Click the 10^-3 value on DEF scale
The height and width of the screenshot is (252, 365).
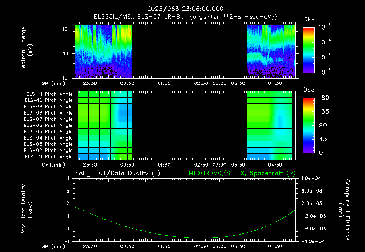pos(325,27)
